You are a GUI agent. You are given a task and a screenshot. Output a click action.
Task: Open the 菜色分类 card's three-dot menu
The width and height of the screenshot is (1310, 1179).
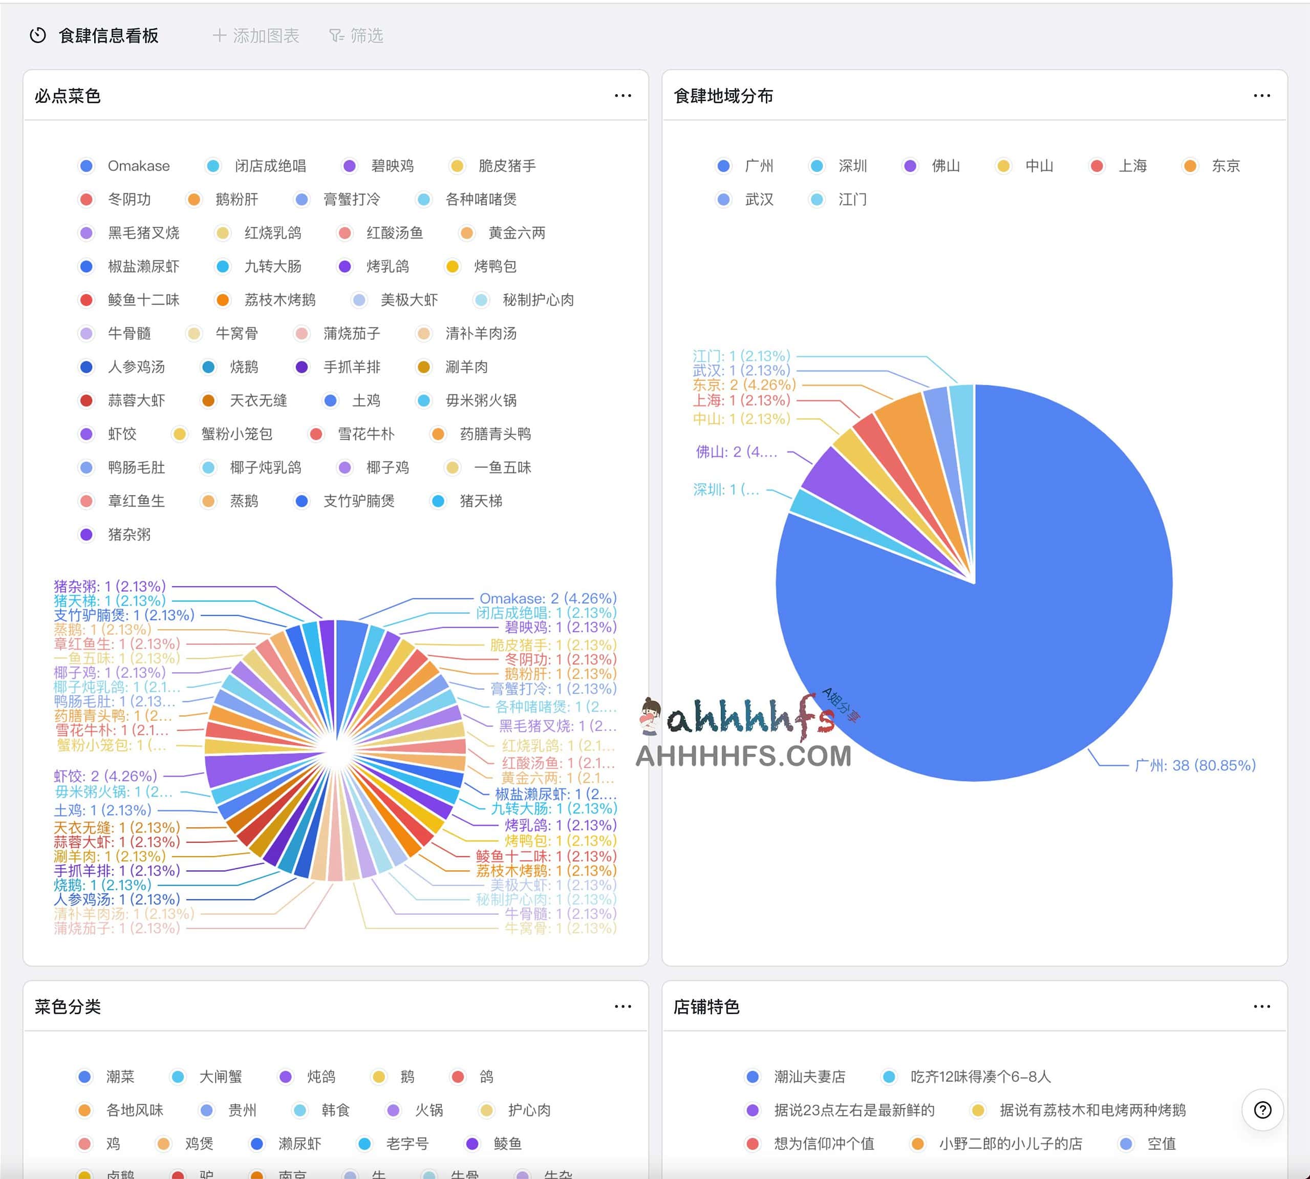(x=622, y=1006)
